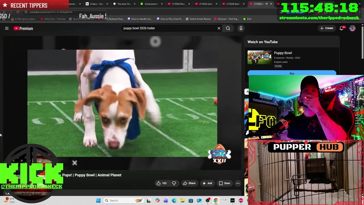Open more actions ellipsis under video
The image size is (364, 205).
[x=238, y=183]
